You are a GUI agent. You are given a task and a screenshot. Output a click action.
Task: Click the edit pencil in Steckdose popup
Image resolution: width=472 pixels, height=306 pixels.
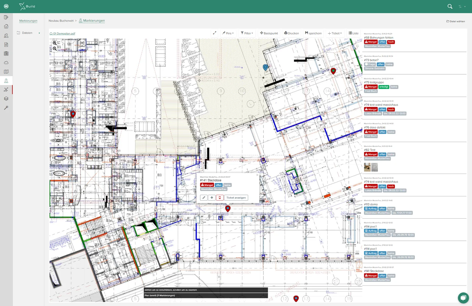coord(204,198)
